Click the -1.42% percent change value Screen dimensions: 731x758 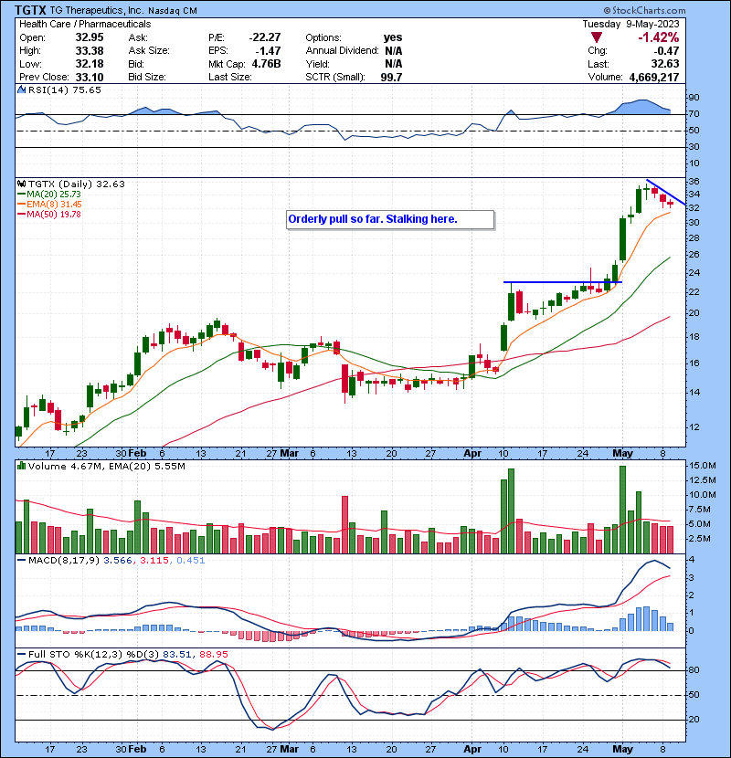tap(659, 37)
